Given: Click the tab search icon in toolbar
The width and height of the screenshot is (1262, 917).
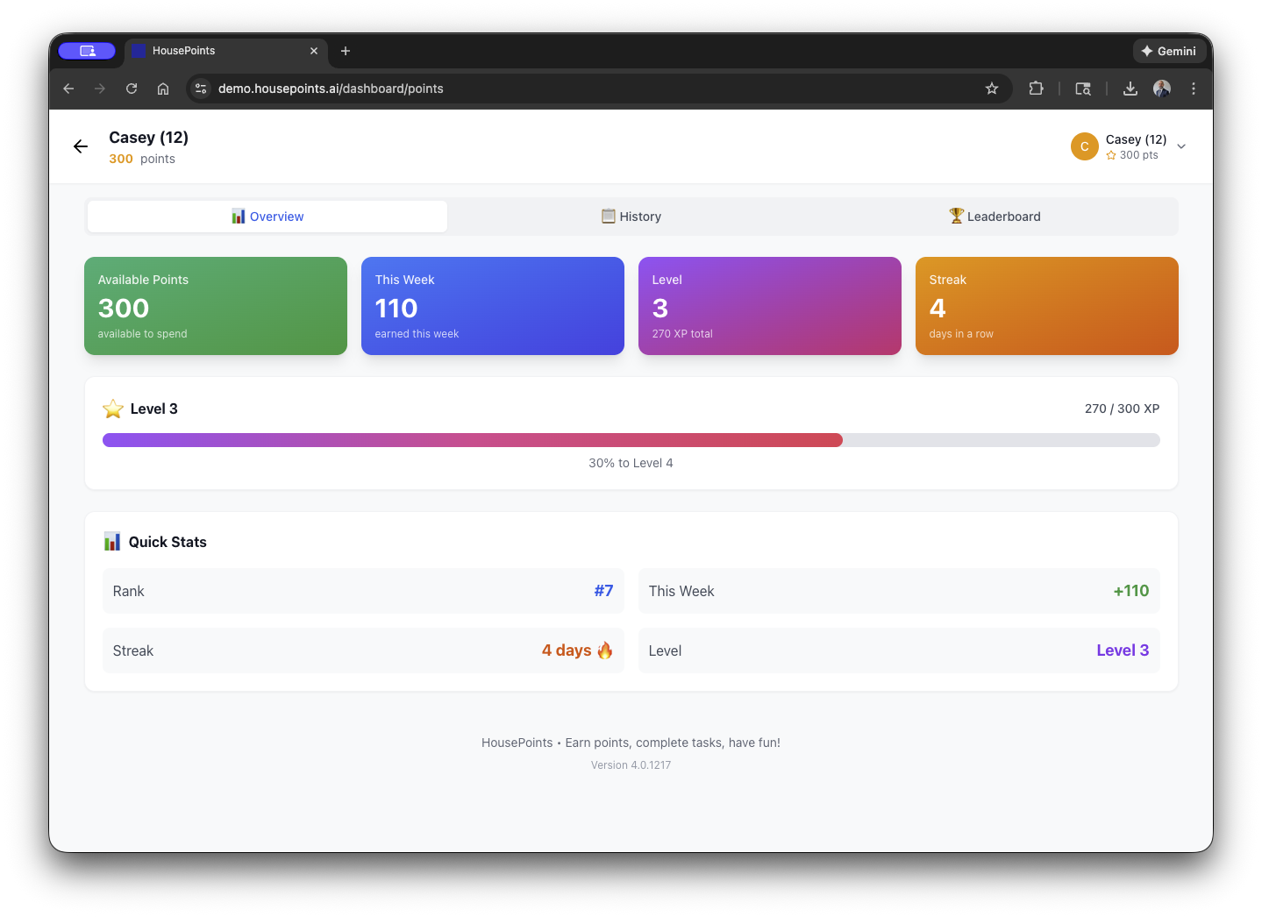Looking at the screenshot, I should coord(1083,89).
